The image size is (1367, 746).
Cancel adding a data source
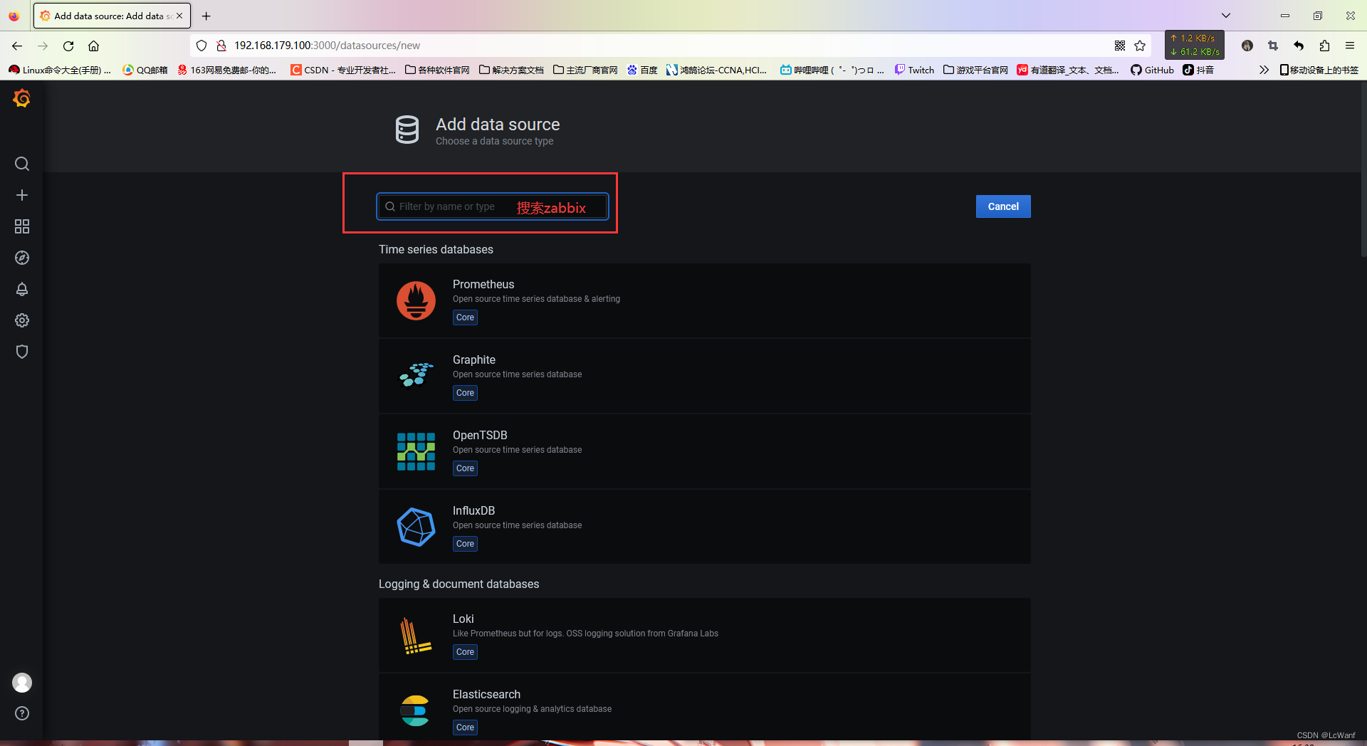point(1003,206)
